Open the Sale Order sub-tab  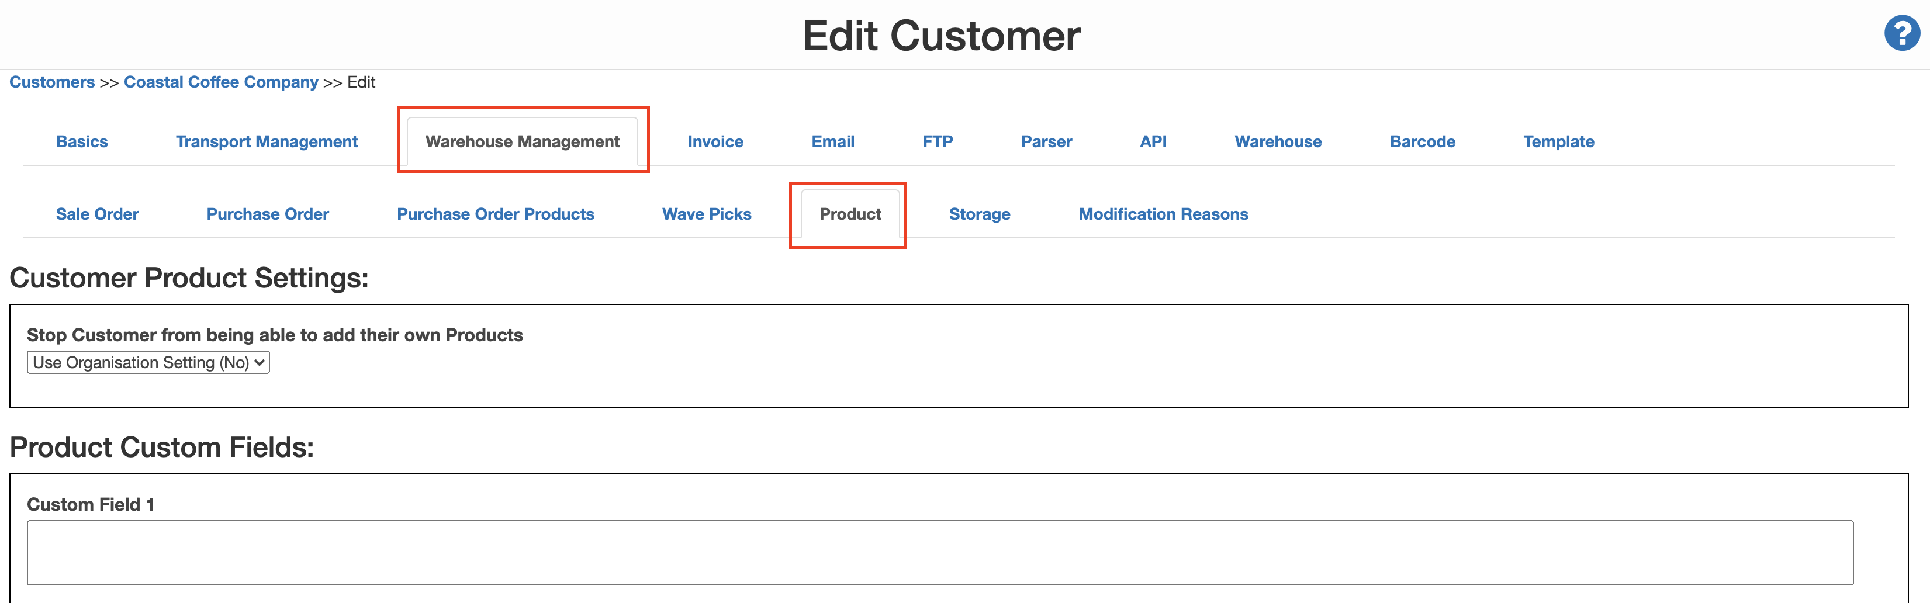98,213
